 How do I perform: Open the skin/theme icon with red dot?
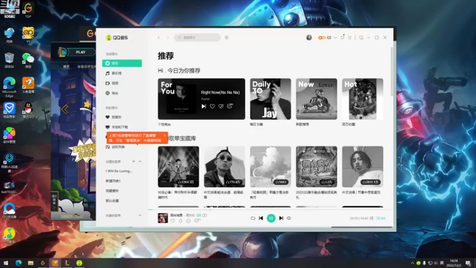343,38
